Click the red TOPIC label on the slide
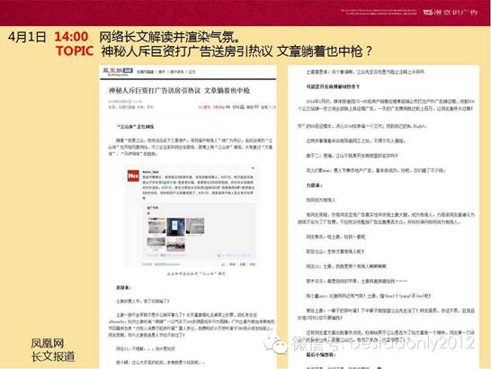The width and height of the screenshot is (491, 369). click(x=75, y=50)
